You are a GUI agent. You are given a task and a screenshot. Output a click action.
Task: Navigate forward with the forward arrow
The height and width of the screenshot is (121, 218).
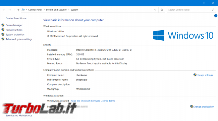coord(10,10)
